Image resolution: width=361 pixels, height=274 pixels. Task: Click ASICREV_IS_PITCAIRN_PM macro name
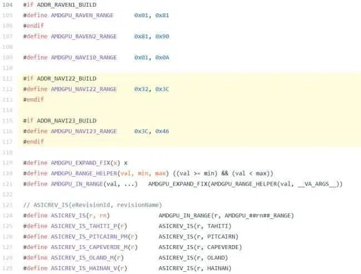point(89,237)
